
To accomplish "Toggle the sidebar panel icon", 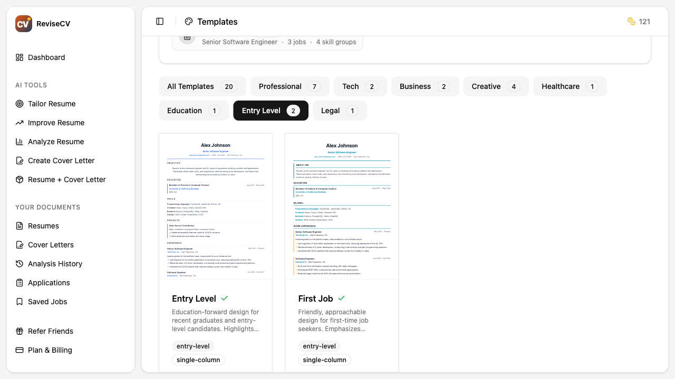I will tap(160, 22).
